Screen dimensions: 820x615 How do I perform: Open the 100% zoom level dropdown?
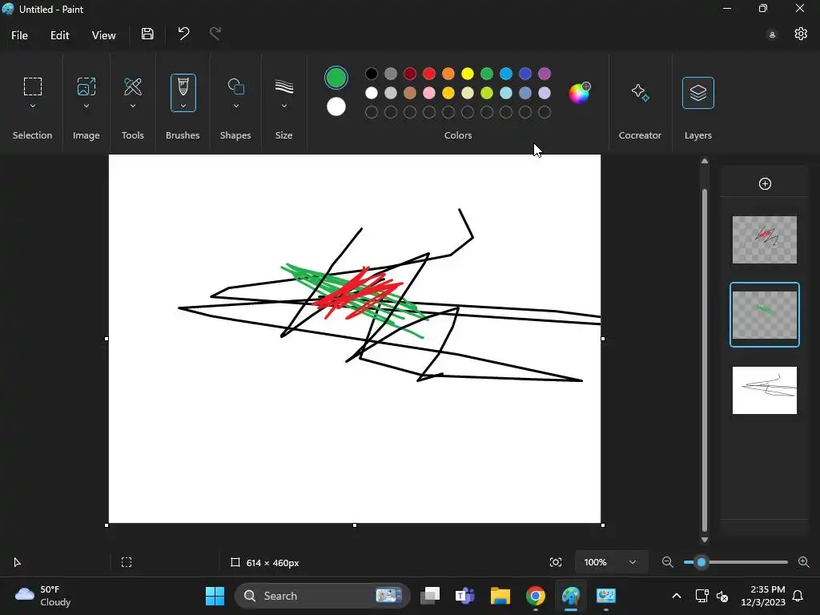(611, 562)
